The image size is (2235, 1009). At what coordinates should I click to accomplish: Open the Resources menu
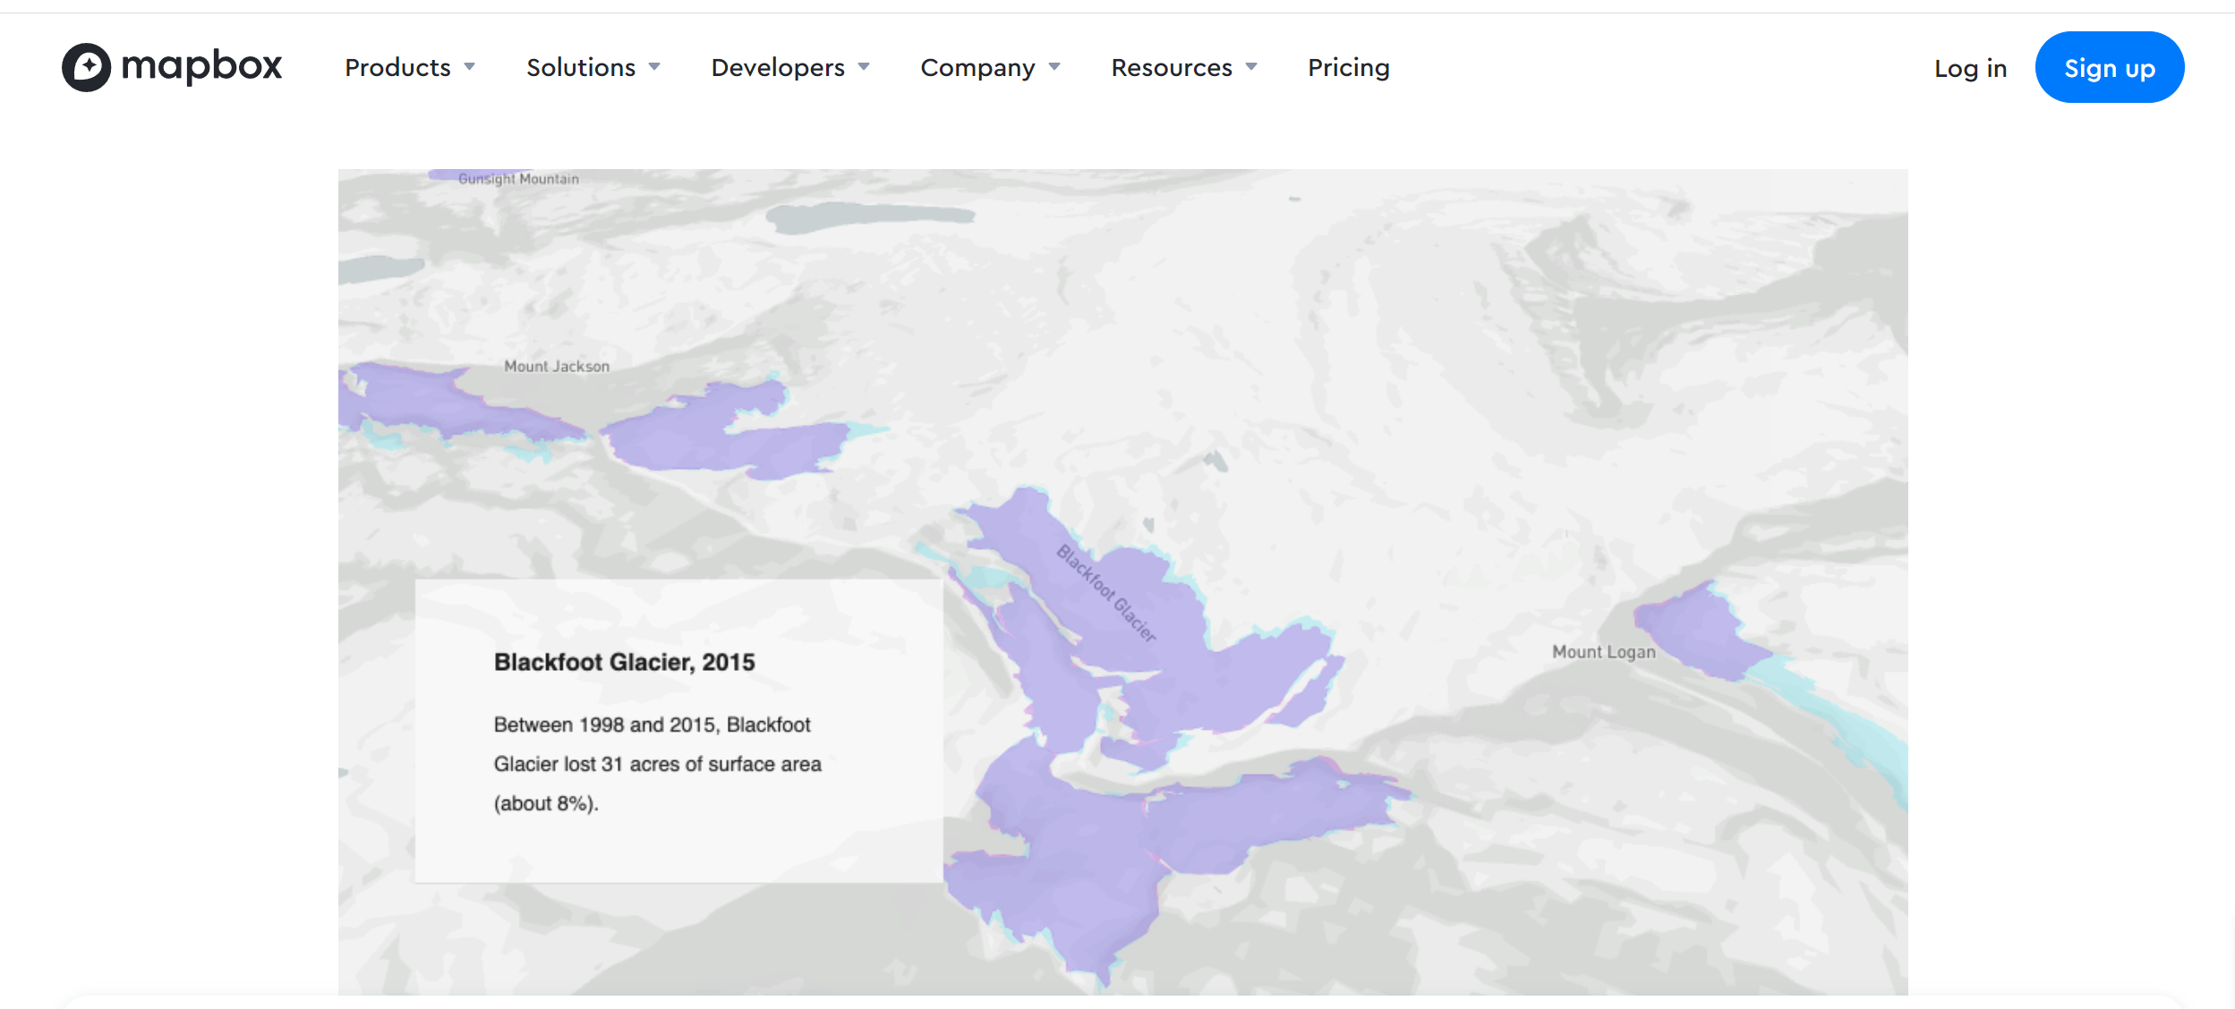1171,68
